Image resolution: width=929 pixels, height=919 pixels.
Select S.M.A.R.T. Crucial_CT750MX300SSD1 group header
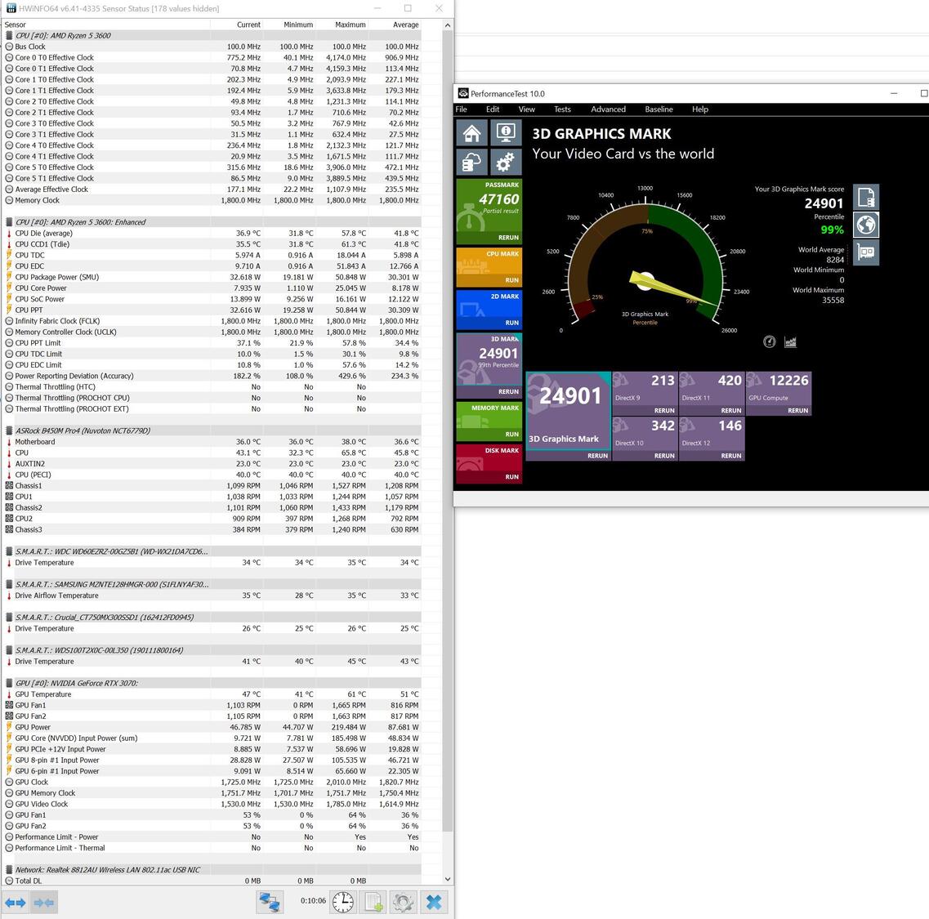point(212,618)
